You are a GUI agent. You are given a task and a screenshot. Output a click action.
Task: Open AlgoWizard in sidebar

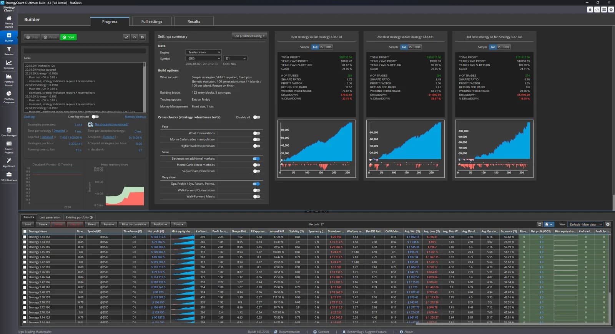click(x=9, y=162)
